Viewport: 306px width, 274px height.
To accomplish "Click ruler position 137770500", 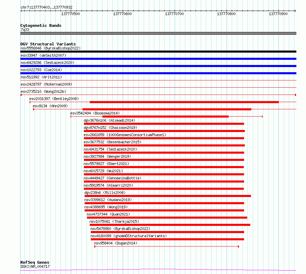I will click(70, 14).
